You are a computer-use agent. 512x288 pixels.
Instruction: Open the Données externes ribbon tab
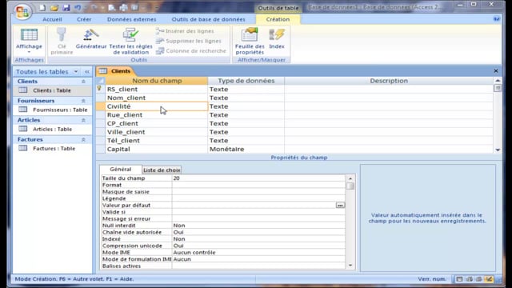(x=131, y=19)
